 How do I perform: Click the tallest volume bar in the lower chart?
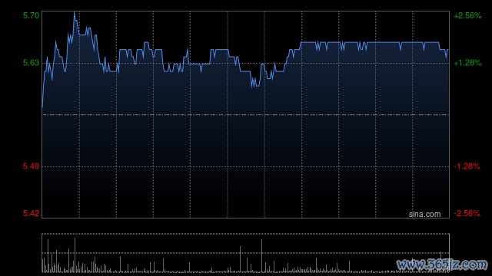coord(75,255)
